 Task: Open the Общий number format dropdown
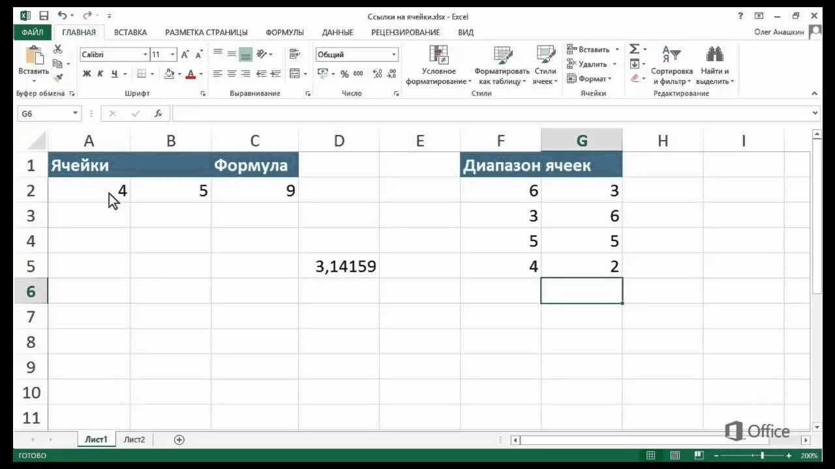coord(393,55)
